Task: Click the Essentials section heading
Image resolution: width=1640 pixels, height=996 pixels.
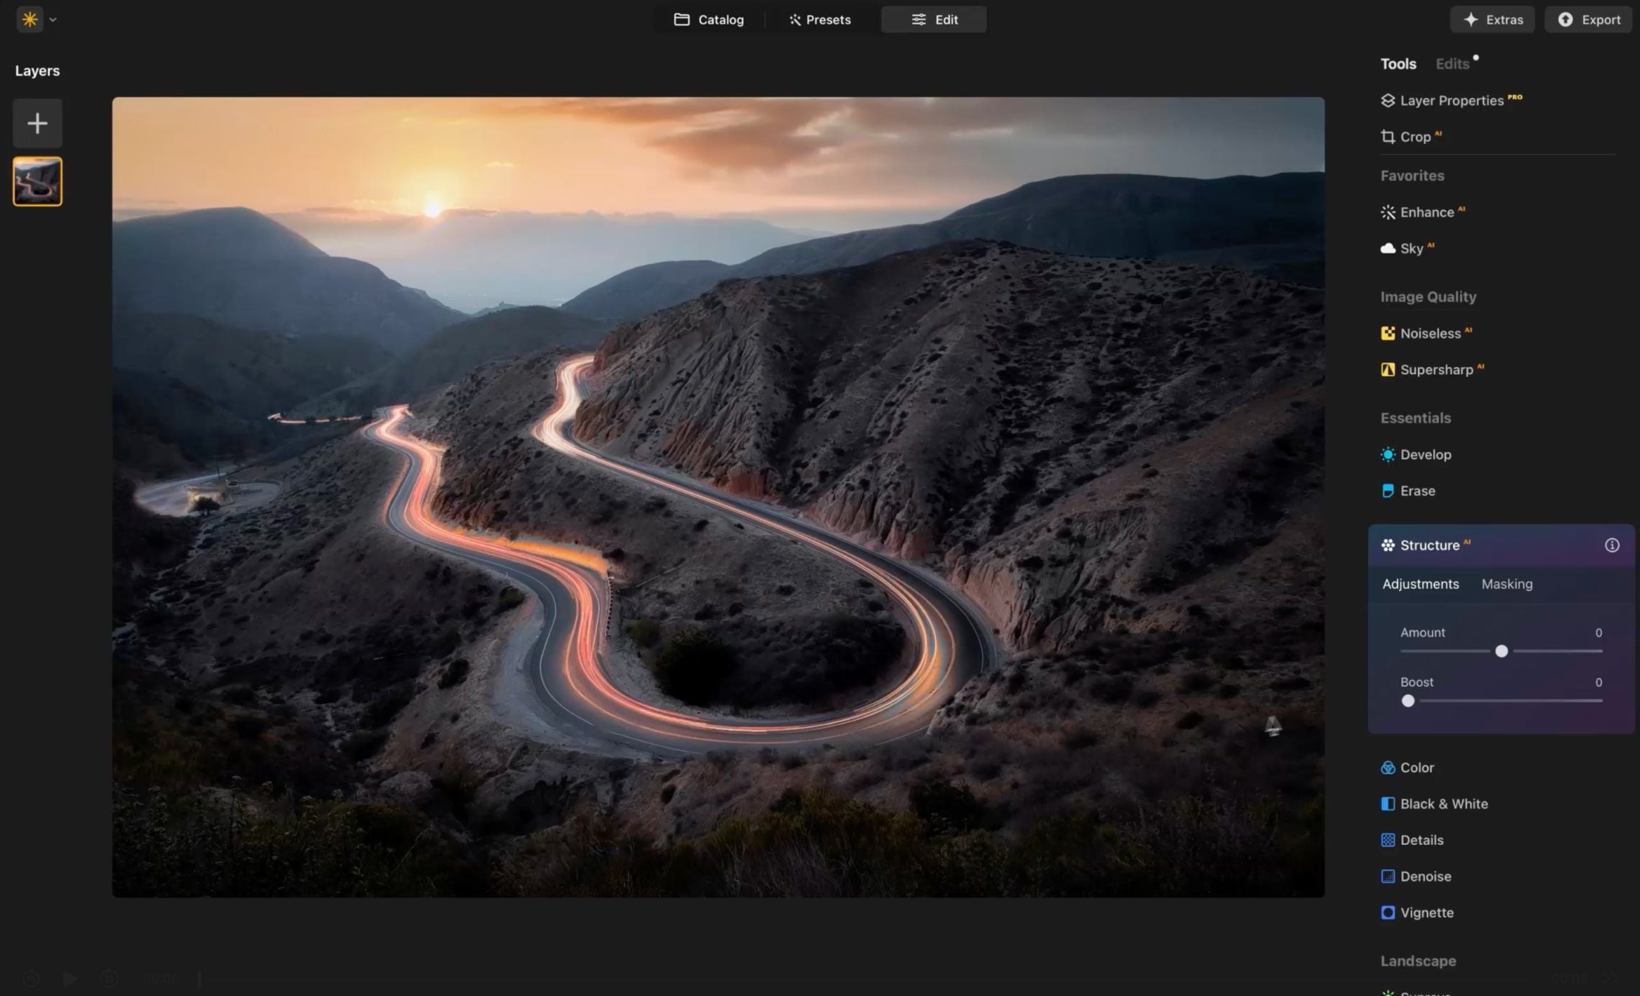Action: coord(1415,418)
